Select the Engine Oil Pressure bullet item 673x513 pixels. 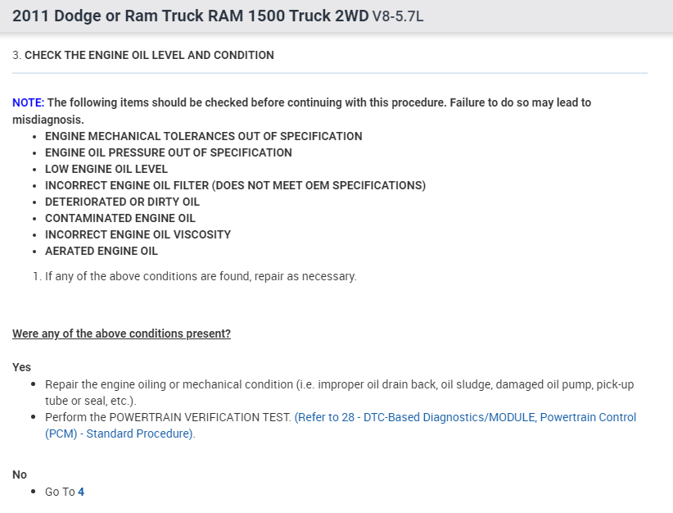(x=168, y=152)
